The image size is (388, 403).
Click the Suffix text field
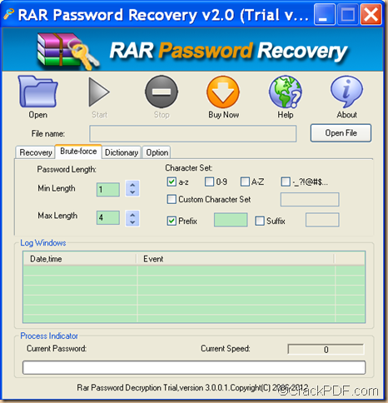[322, 220]
